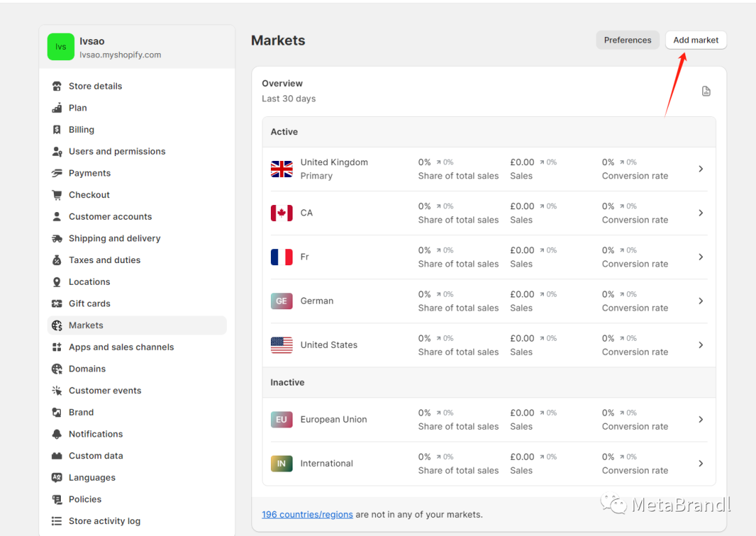The image size is (756, 536).
Task: Click the Billing receipt icon
Action: 57,129
